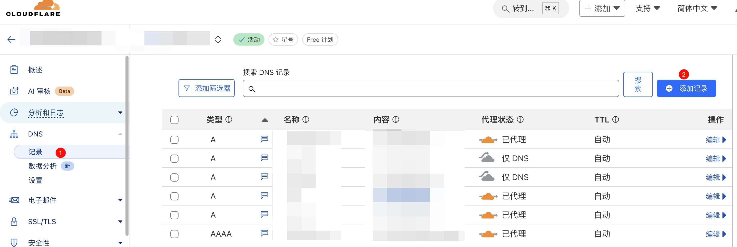Image resolution: width=737 pixels, height=247 pixels.
Task: Click the info icon next to 名称
Action: 306,119
